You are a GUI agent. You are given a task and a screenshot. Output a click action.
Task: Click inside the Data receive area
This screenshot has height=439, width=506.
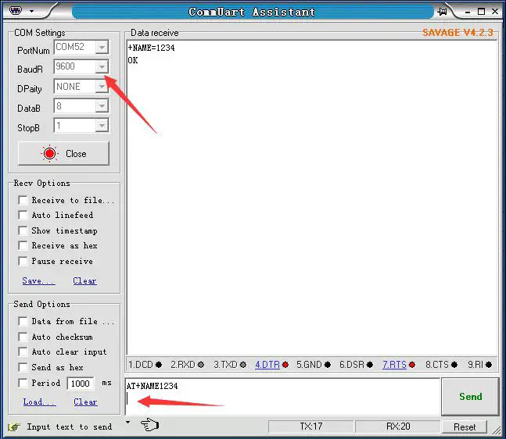312,198
